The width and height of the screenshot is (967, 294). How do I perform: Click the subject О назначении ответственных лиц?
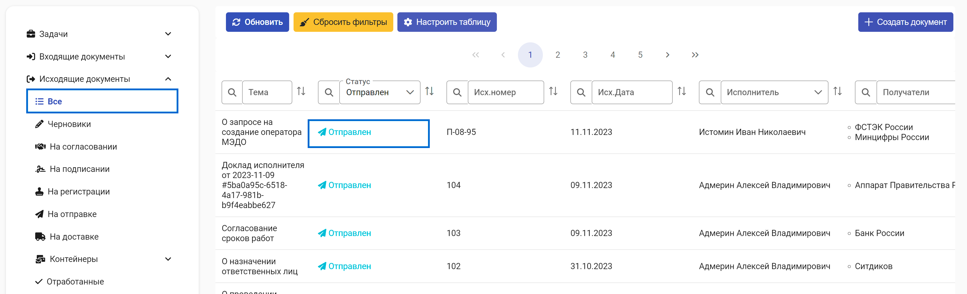coord(260,266)
